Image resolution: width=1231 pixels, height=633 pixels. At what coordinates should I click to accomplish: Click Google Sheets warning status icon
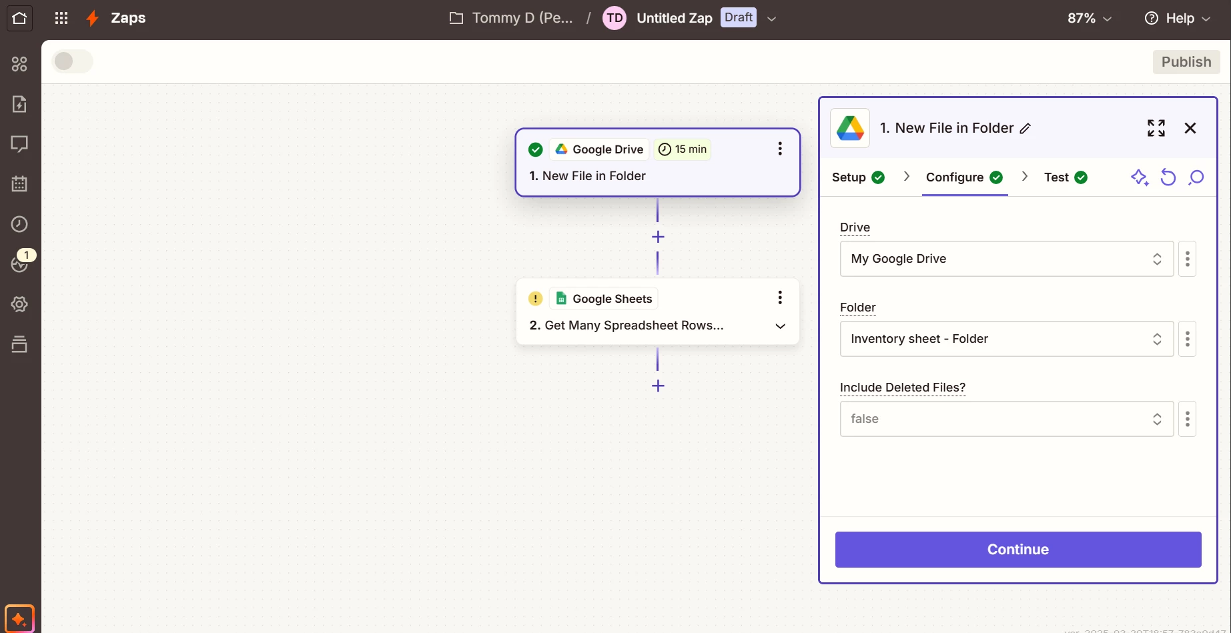(x=535, y=299)
